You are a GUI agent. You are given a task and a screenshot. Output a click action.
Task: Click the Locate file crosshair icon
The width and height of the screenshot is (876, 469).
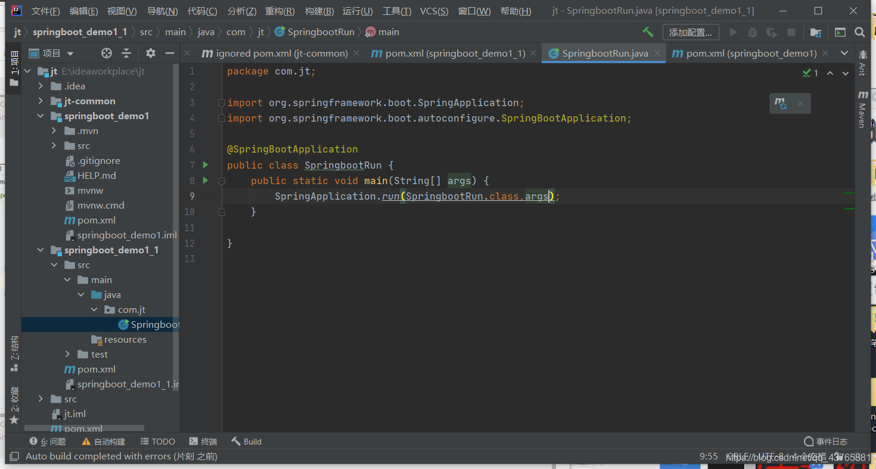107,53
